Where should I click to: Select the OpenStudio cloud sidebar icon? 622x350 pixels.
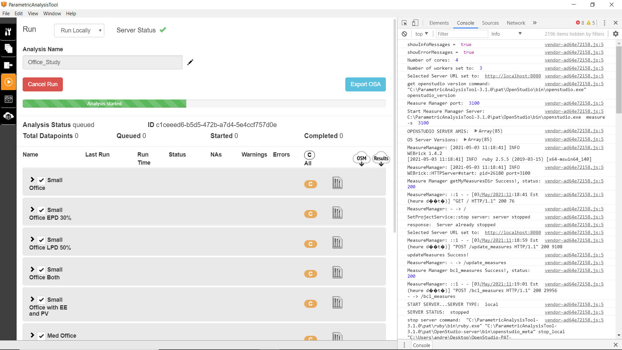click(9, 116)
